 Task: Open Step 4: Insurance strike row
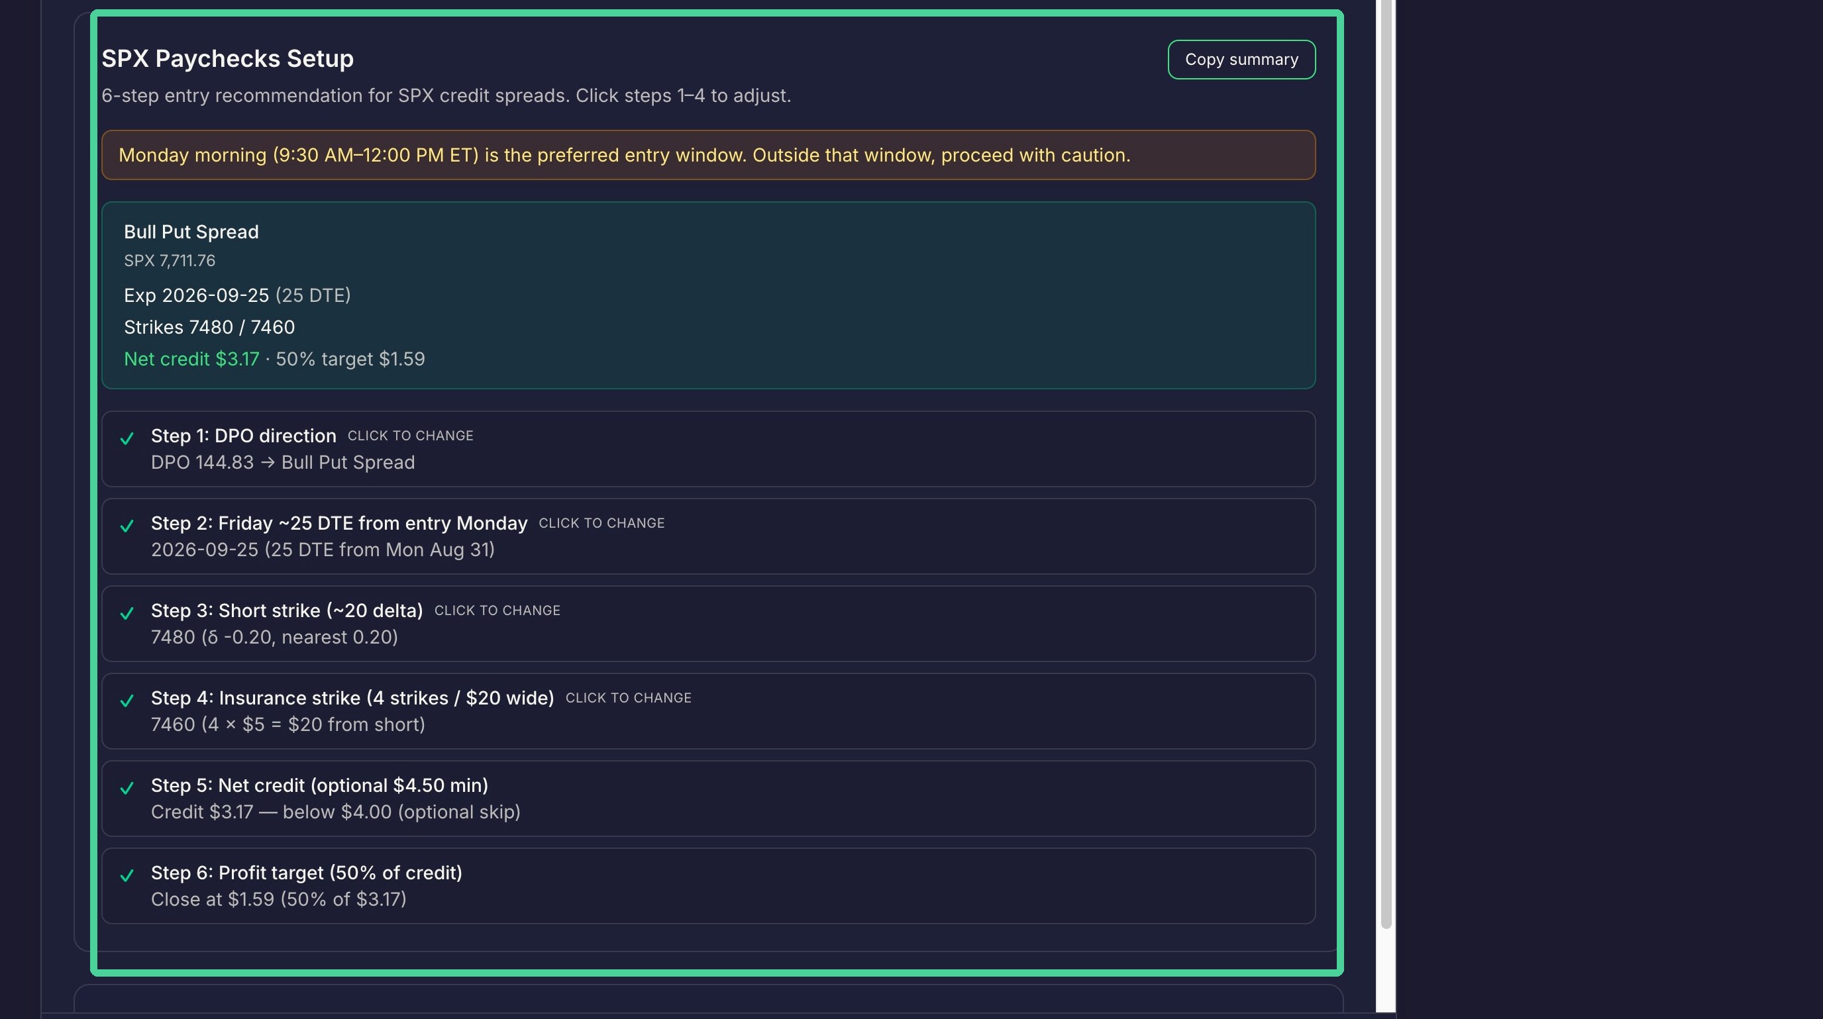coord(708,711)
